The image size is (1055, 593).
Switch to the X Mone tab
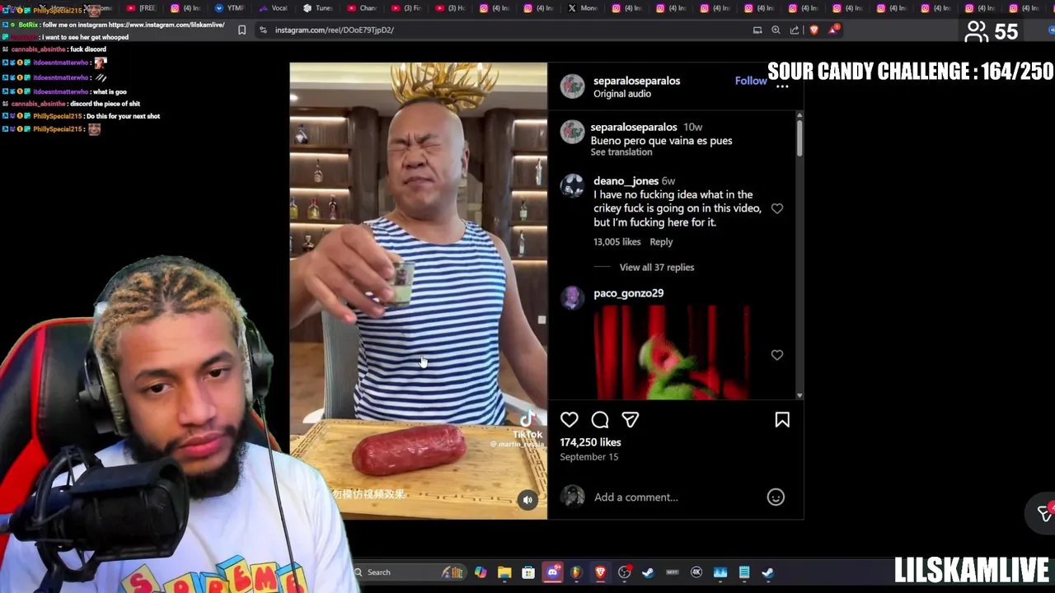(584, 8)
